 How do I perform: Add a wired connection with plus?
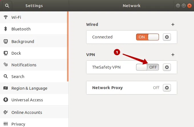[173, 24]
